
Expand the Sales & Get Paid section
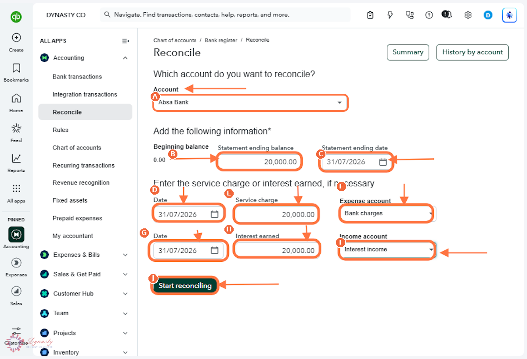[x=126, y=274]
